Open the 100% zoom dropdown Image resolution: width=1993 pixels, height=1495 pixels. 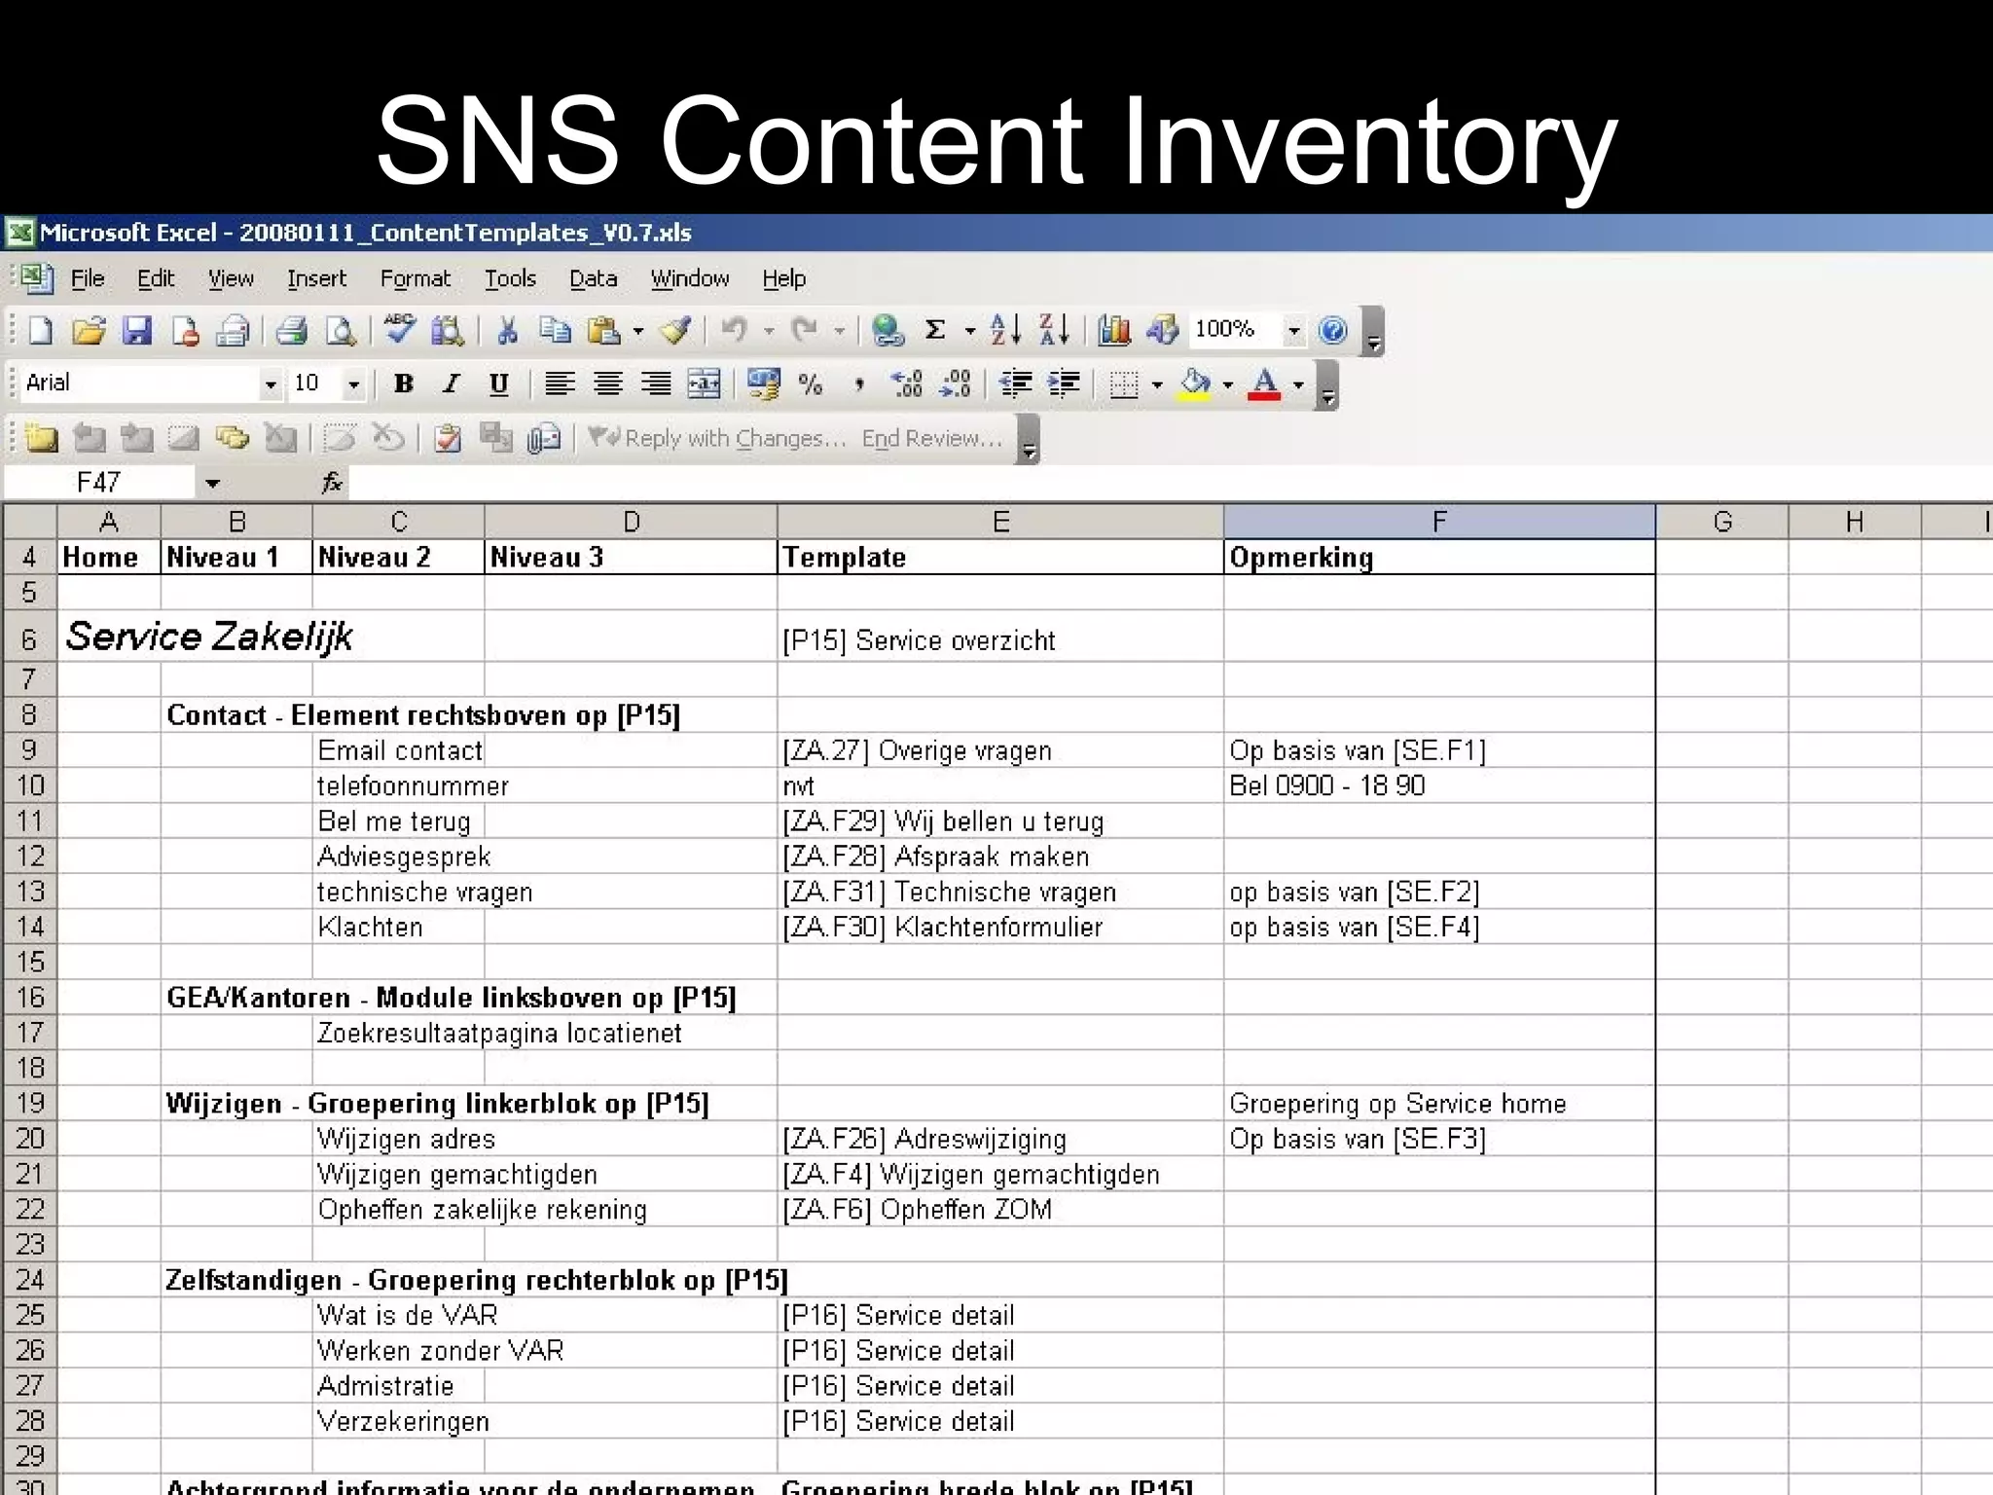tap(1293, 331)
